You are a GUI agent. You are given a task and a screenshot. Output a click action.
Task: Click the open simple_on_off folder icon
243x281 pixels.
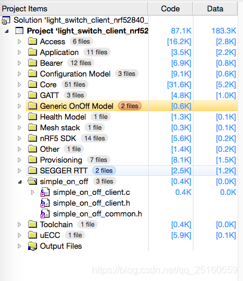tap(32, 181)
